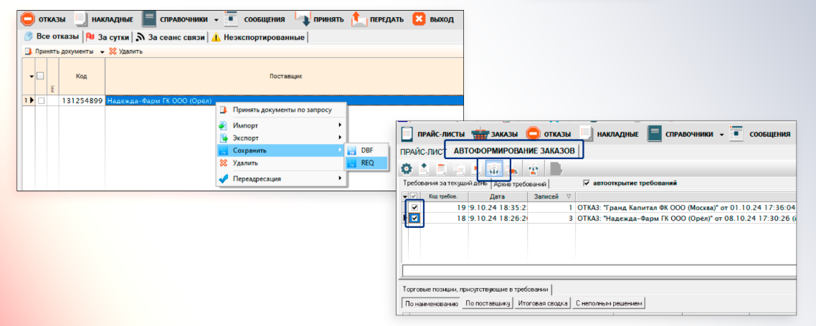The width and height of the screenshot is (816, 326).
Task: Uncheck requirement 18 row checkbox
Action: (414, 218)
